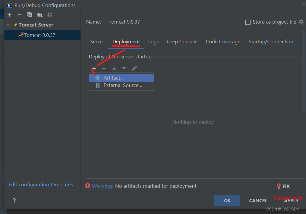The image size is (306, 214).
Task: Click 'No artifacts marked for deployment' message
Action: coord(156,186)
